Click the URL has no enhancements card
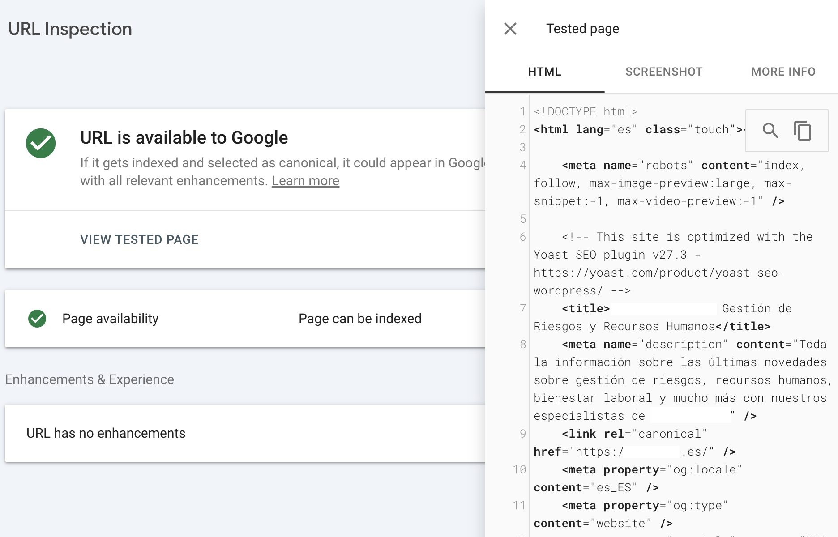838x537 pixels. (x=106, y=433)
